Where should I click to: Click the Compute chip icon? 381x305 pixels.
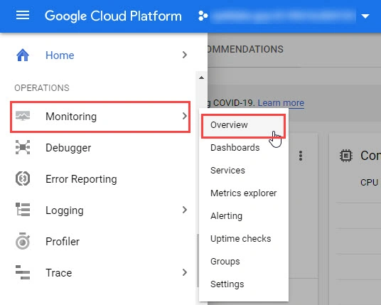[345, 156]
